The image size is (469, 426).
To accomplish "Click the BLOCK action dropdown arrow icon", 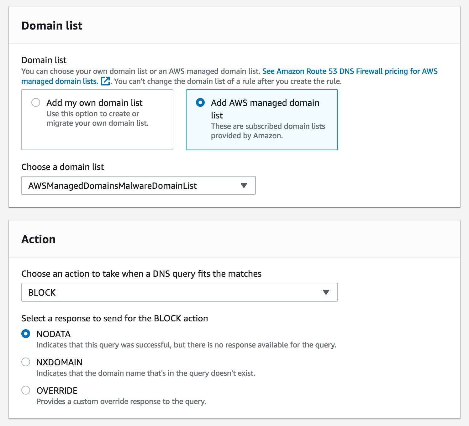I will (326, 292).
